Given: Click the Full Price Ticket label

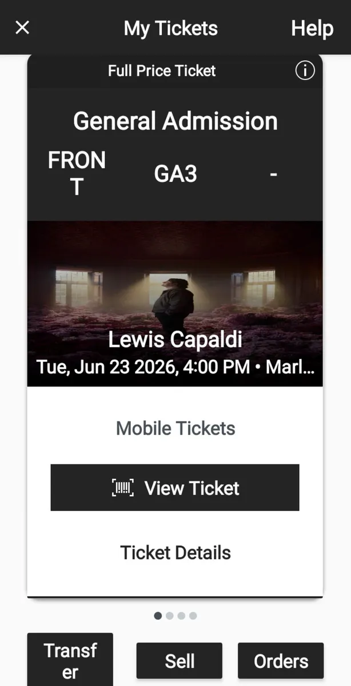Looking at the screenshot, I should [x=162, y=71].
